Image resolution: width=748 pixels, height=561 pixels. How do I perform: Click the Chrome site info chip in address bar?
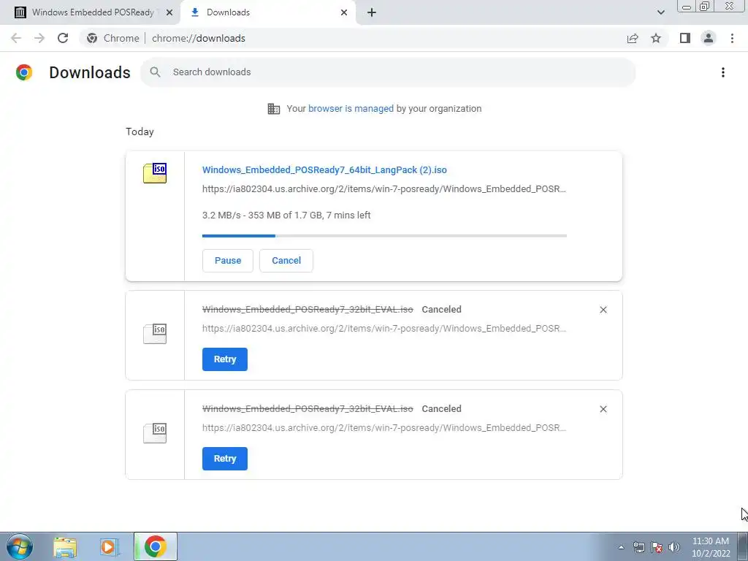tap(113, 38)
